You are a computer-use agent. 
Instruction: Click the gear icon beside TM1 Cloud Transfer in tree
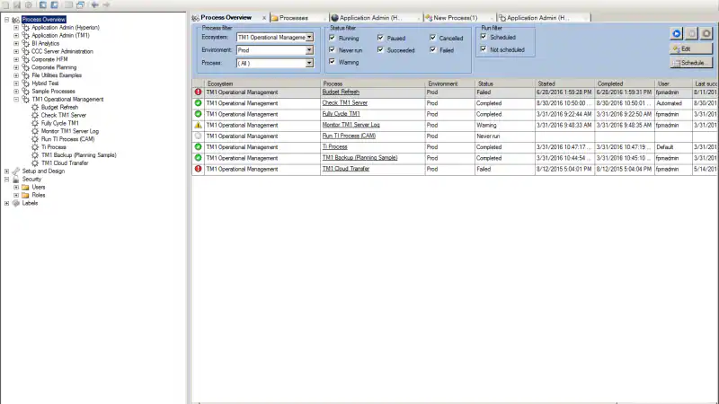[35, 163]
